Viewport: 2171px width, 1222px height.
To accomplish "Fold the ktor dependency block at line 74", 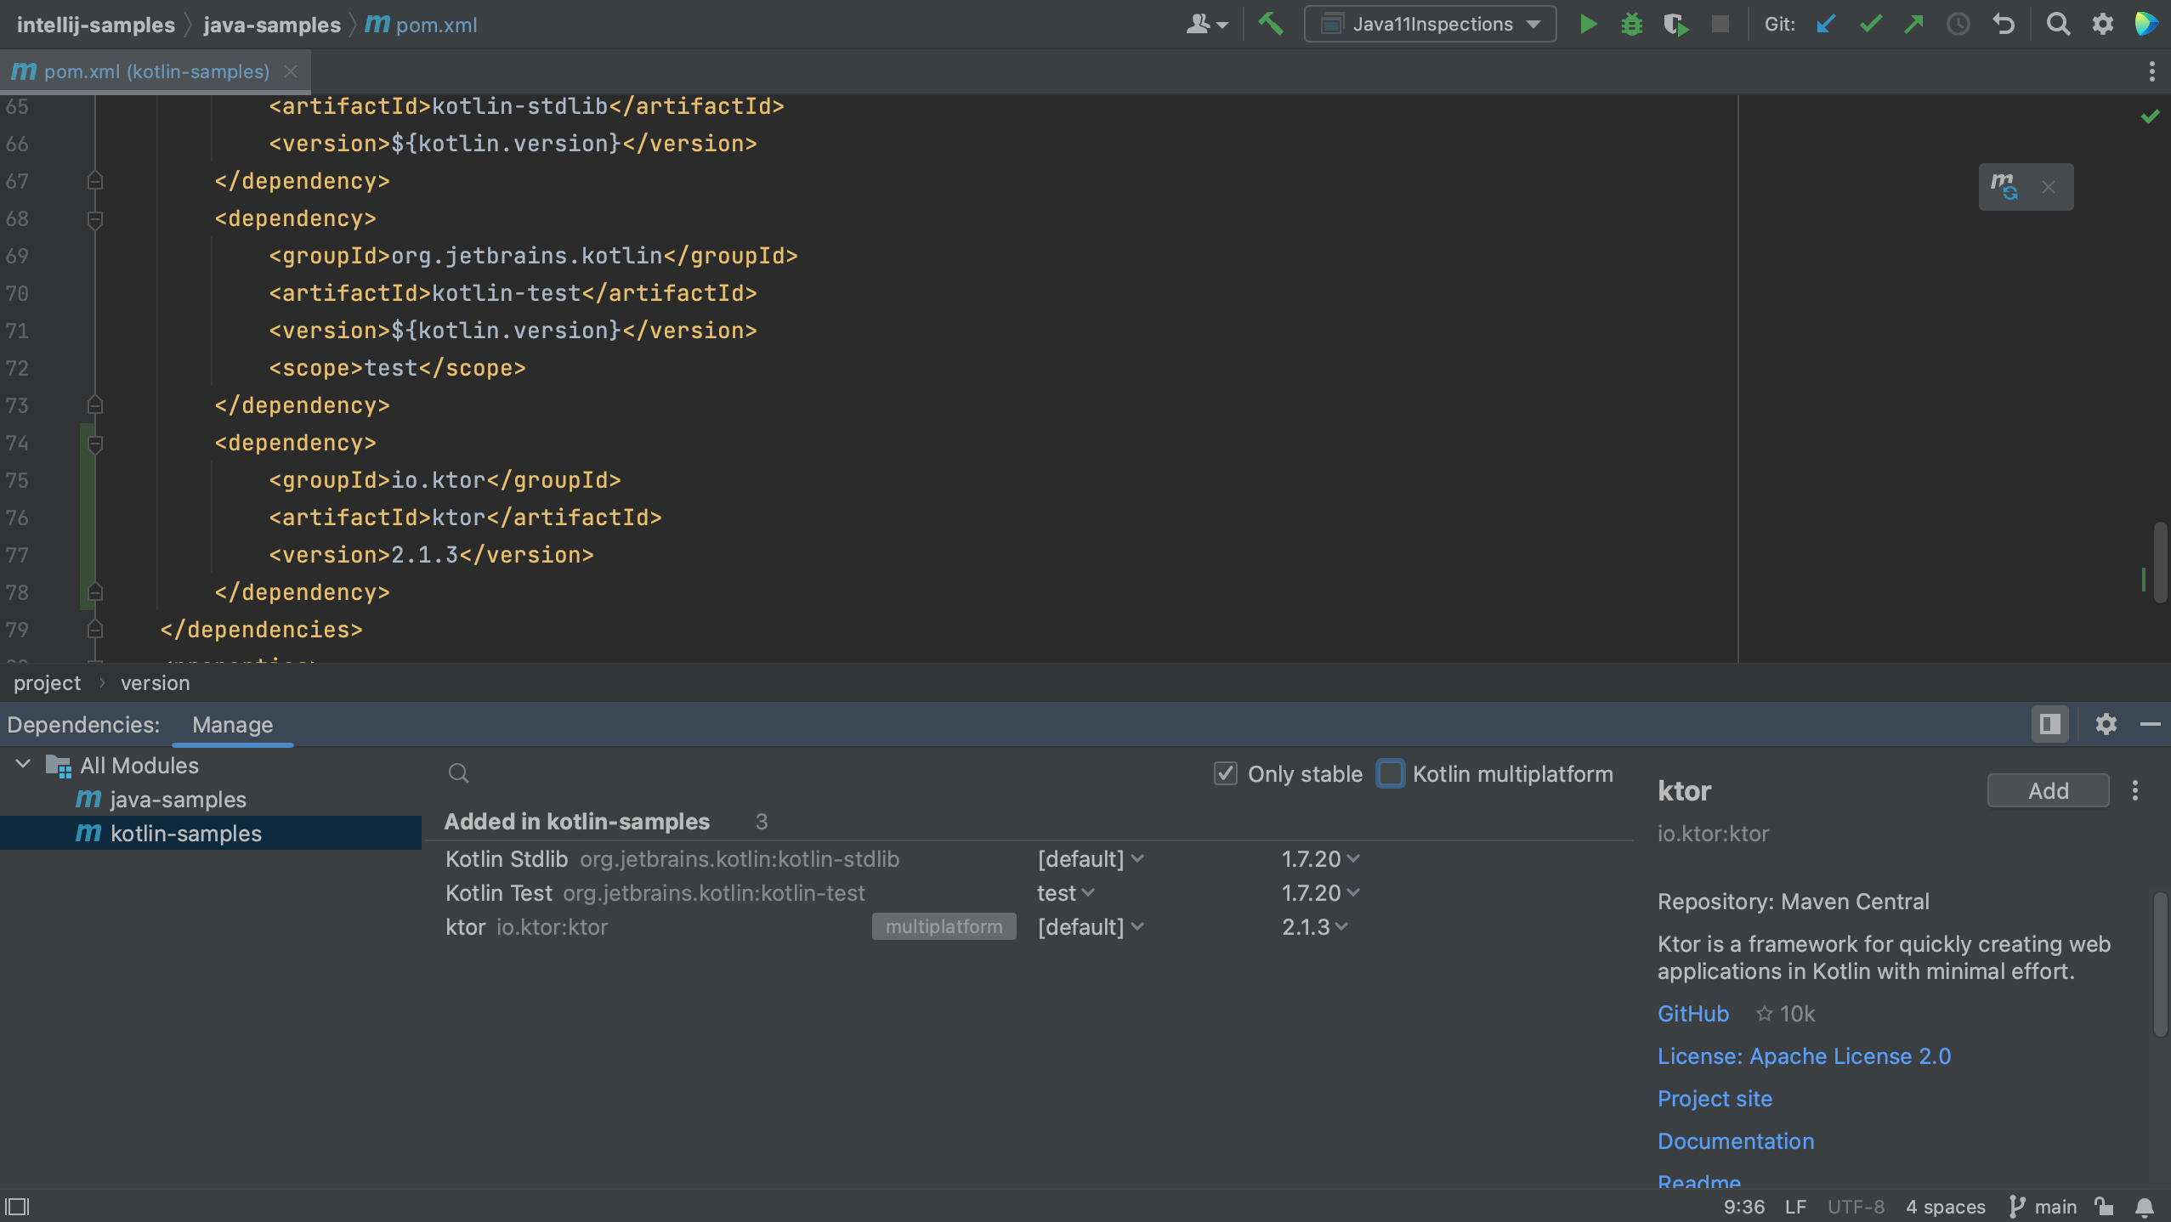I will [95, 444].
